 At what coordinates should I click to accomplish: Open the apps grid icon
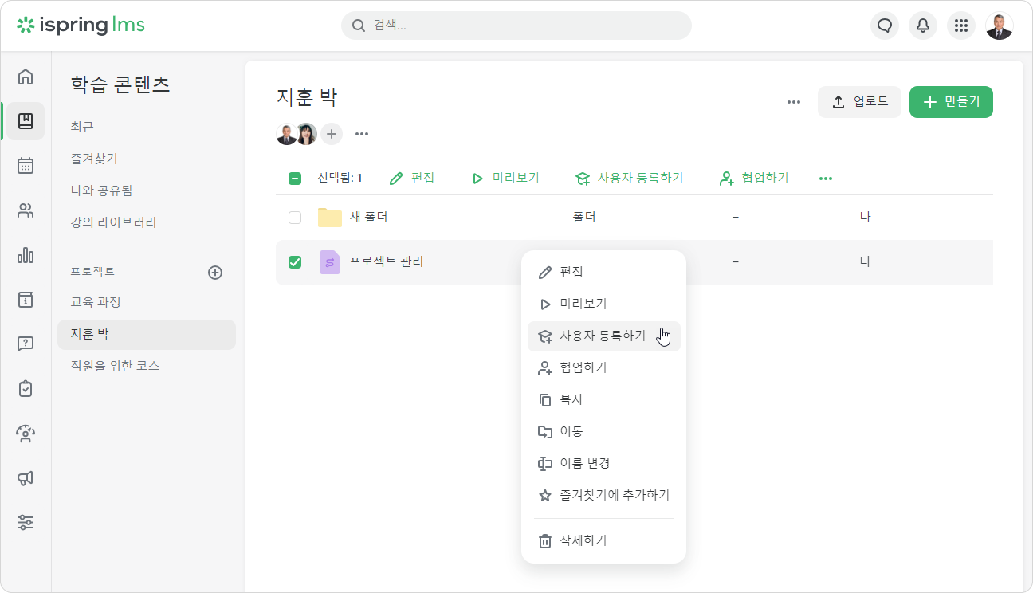click(x=961, y=26)
